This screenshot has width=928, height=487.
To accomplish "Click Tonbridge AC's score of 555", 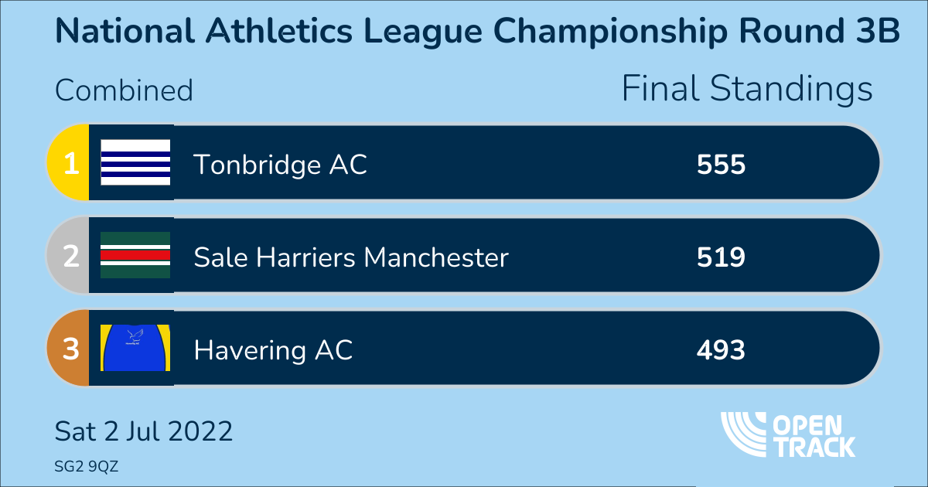I will (x=721, y=164).
